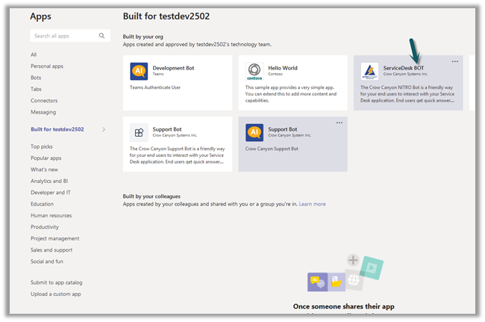Open the Top picks category

pos(42,146)
